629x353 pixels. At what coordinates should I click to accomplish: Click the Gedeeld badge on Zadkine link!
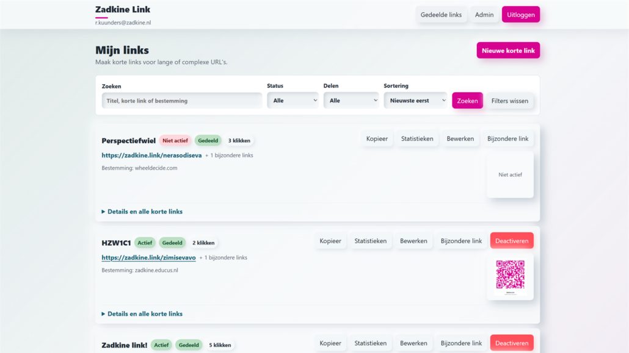tap(189, 345)
